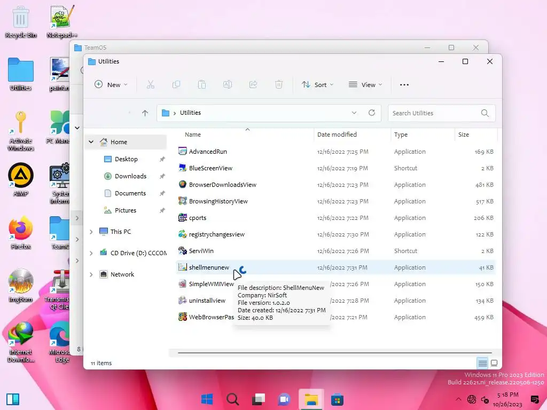Select the BlueScreenView shortcut icon
Viewport: 547px width, 410px height.
click(183, 168)
